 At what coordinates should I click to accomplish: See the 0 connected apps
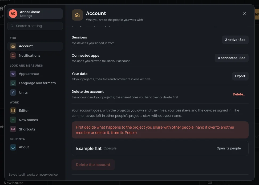[x=232, y=58]
